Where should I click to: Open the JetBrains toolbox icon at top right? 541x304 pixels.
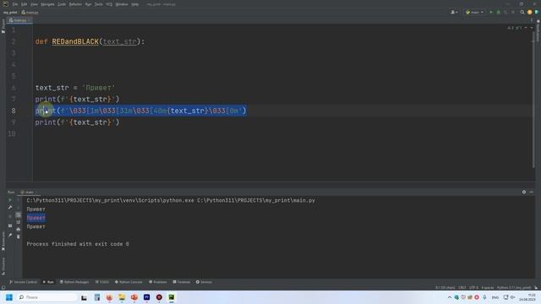[537, 12]
